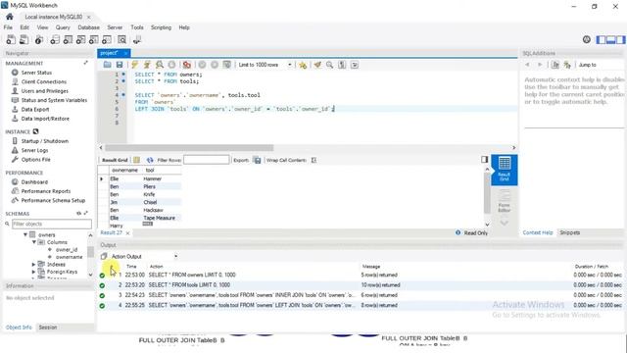
Task: Click the schema tree vertical scrollbar
Action: pyautogui.click(x=90, y=252)
